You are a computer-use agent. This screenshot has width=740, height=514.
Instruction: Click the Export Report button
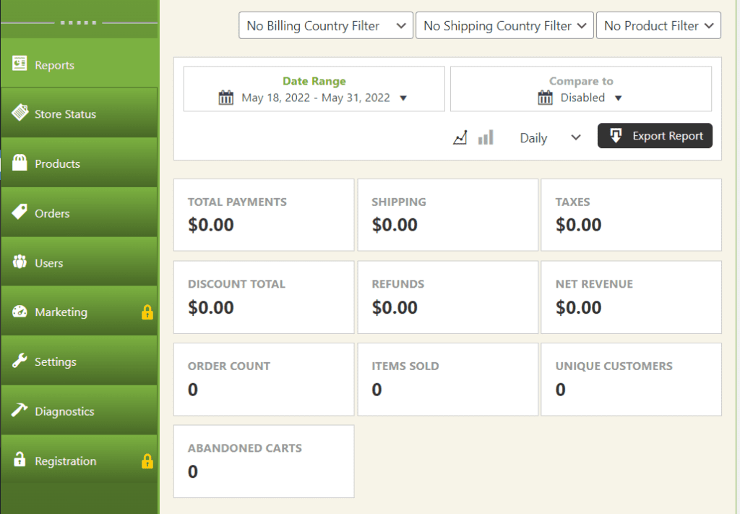click(655, 135)
